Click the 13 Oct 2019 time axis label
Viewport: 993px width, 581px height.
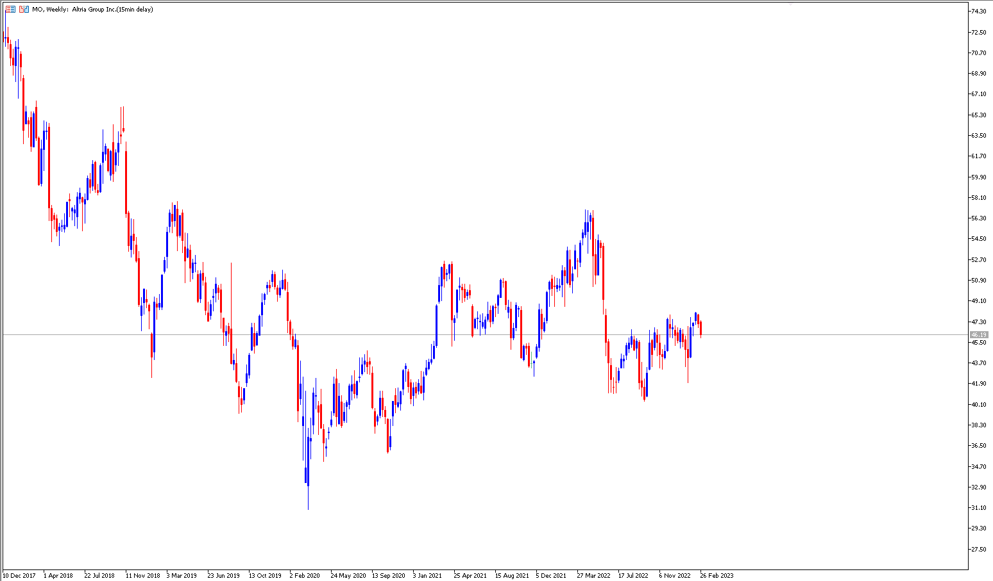[265, 576]
